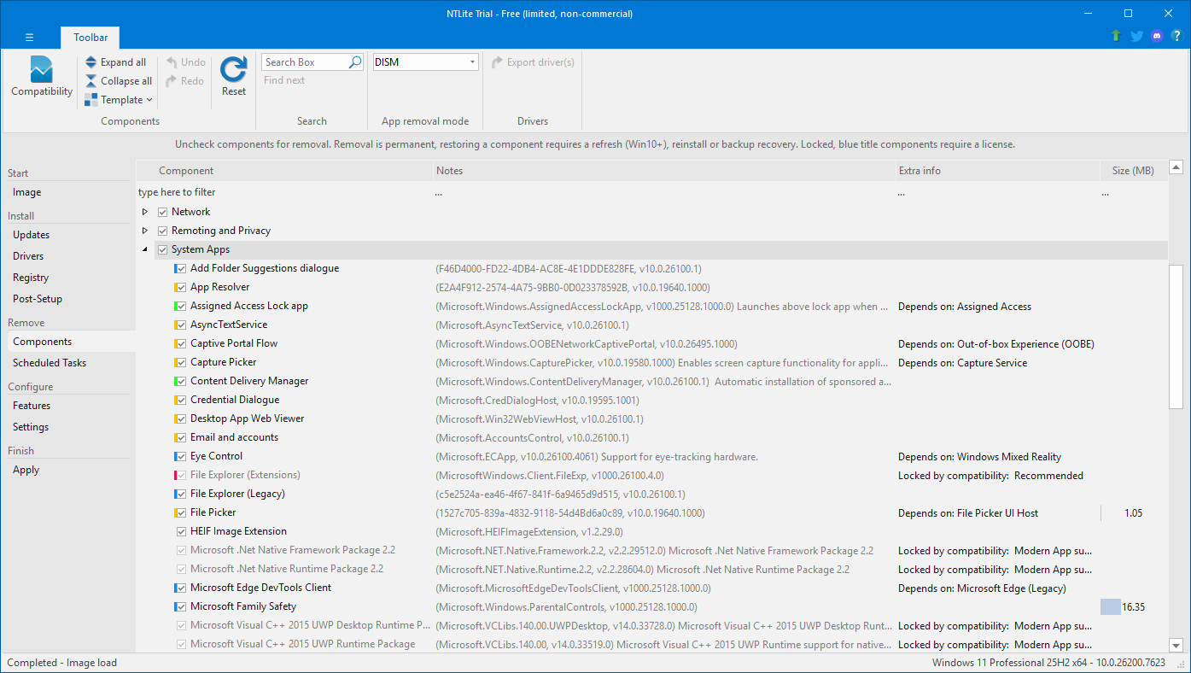Uncheck Microsoft Family Safety checkbox
Image resolution: width=1191 pixels, height=673 pixels.
[x=181, y=606]
